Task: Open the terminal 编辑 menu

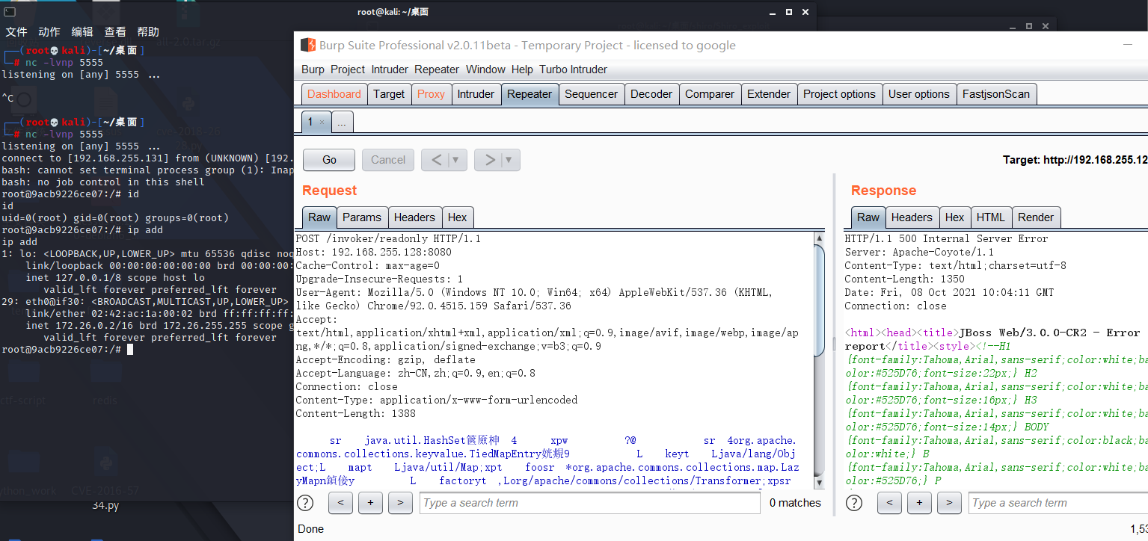Action: point(82,31)
